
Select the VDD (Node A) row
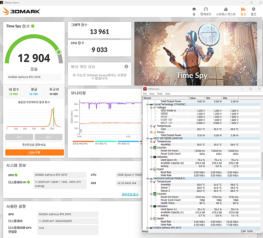click(x=202, y=111)
